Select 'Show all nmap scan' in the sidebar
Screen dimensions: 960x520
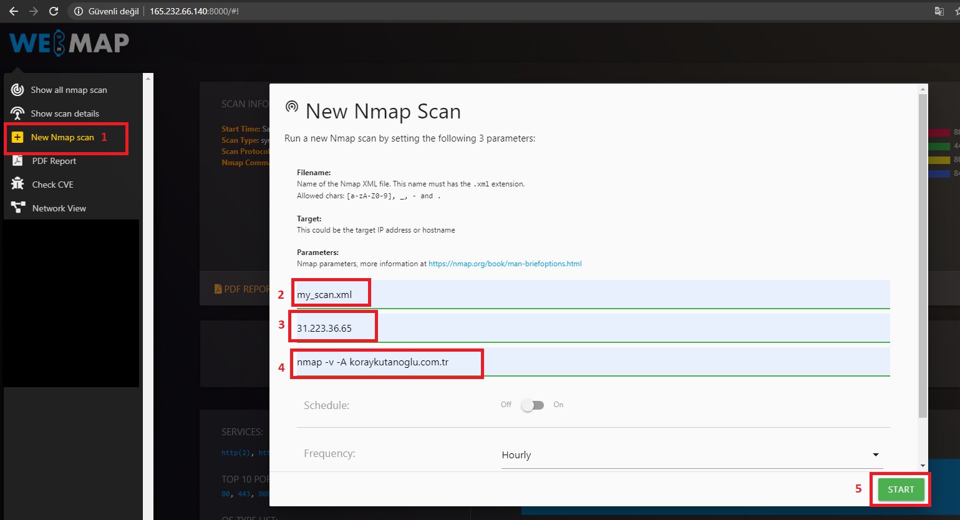tap(69, 89)
